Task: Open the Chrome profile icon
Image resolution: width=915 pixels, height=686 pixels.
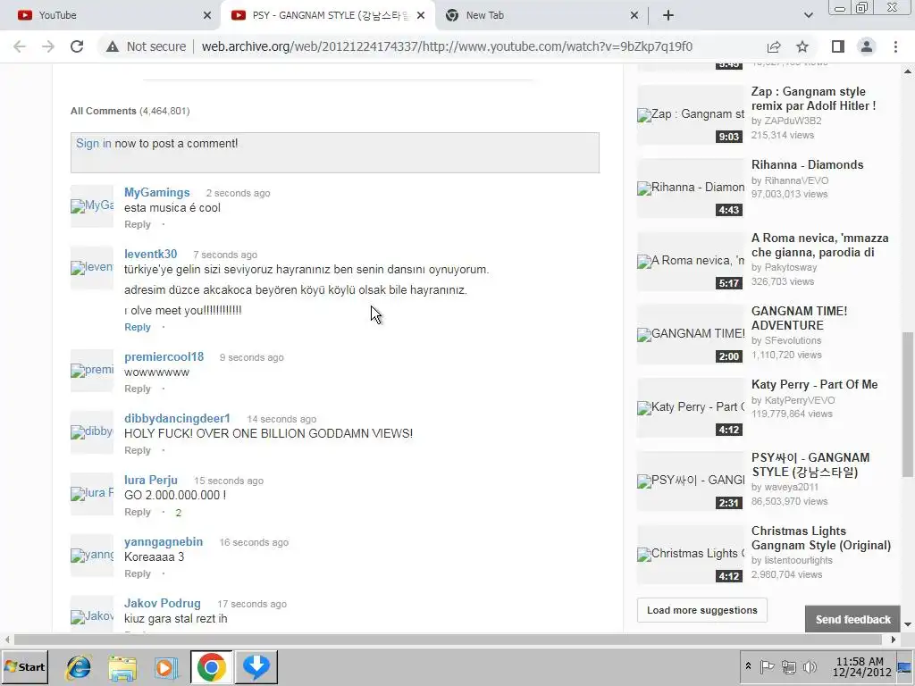Action: 867,46
